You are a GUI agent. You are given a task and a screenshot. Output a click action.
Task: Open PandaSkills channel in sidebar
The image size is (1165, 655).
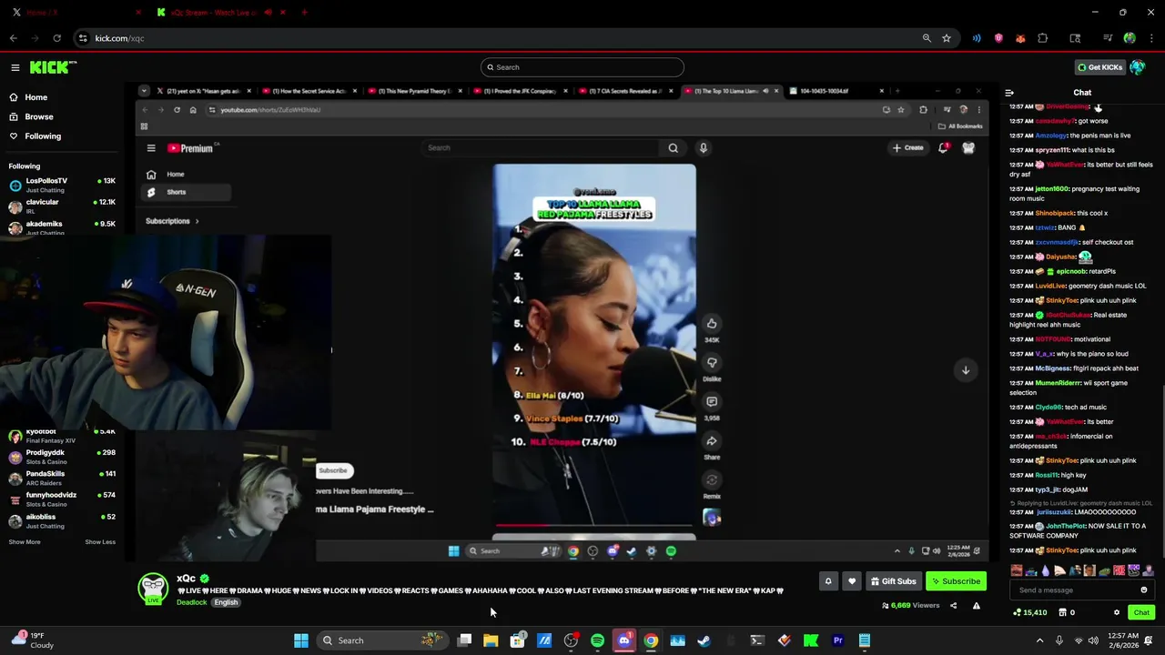[x=62, y=479]
